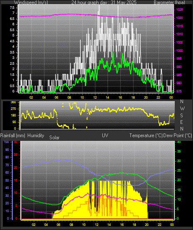Click "25" on the red rainfall axis
The height and width of the screenshot is (230, 193).
click(16, 155)
